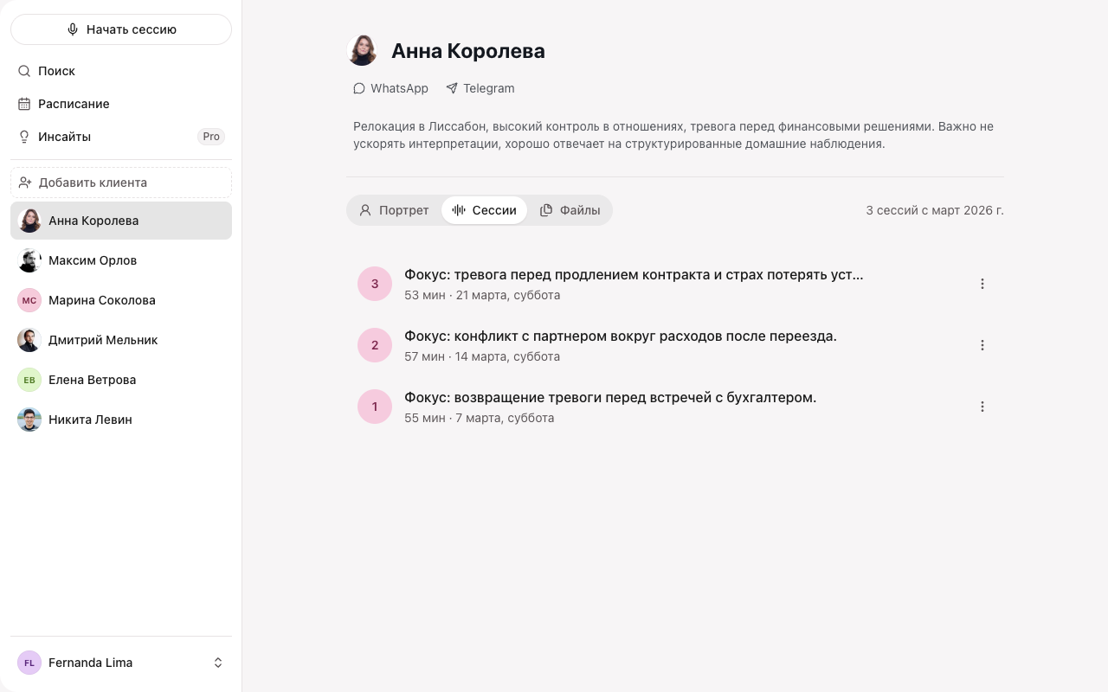Select client Анна Королева in sidebar list
The height and width of the screenshot is (692, 1108).
pyautogui.click(x=121, y=221)
